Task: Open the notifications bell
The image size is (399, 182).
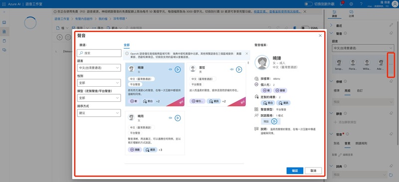Action: tap(341, 4)
